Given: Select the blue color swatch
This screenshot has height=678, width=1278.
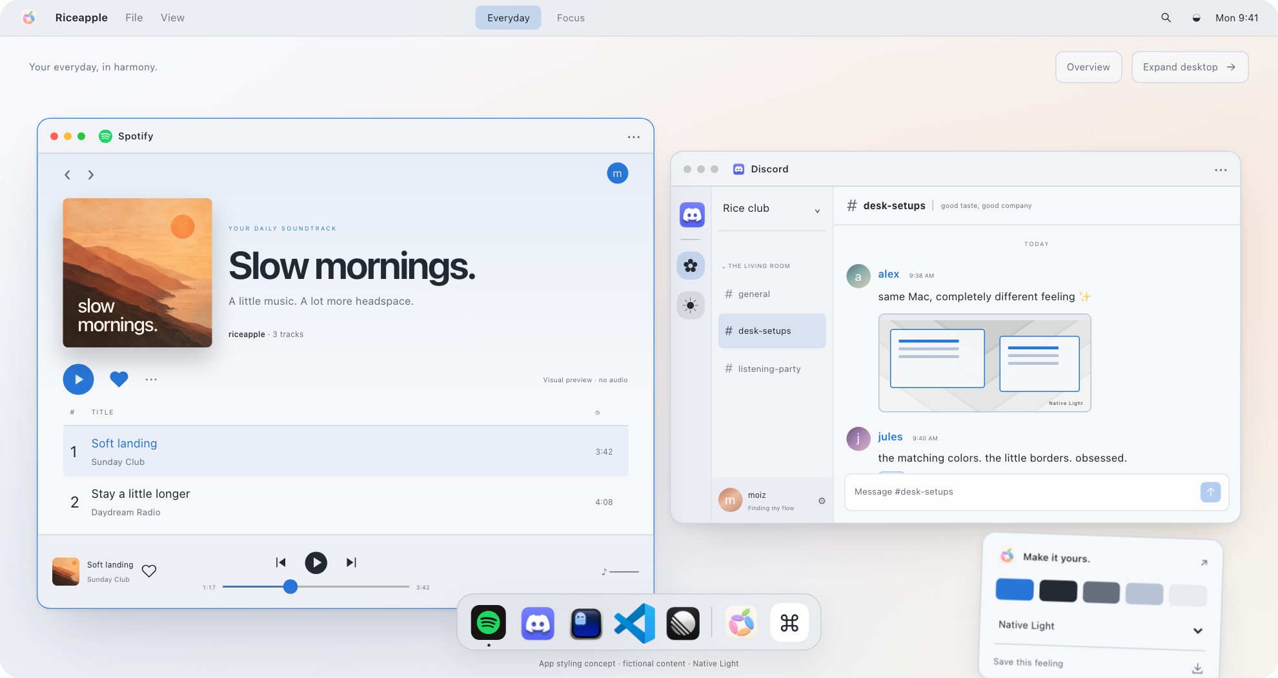Looking at the screenshot, I should 1014,590.
